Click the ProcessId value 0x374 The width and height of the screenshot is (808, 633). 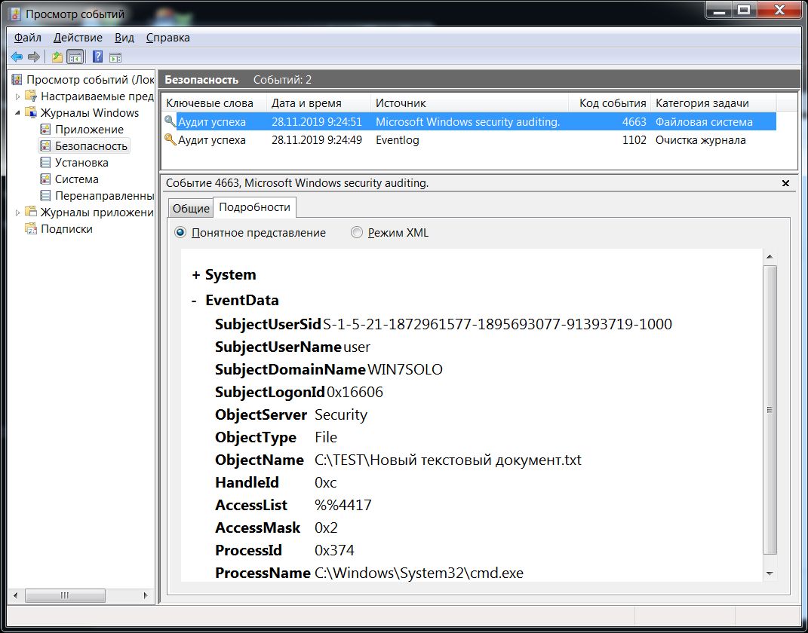(x=334, y=550)
